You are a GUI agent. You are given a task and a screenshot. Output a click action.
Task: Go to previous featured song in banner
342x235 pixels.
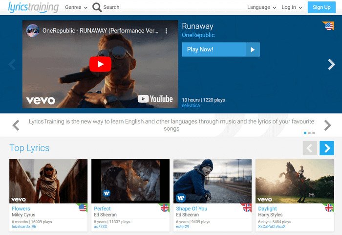click(12, 65)
